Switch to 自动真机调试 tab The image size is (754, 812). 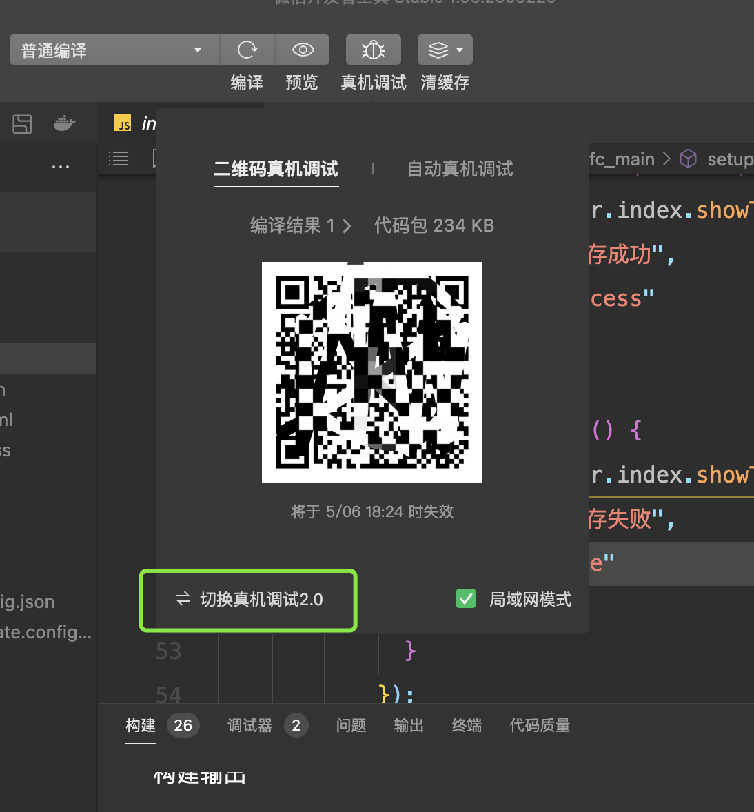460,169
